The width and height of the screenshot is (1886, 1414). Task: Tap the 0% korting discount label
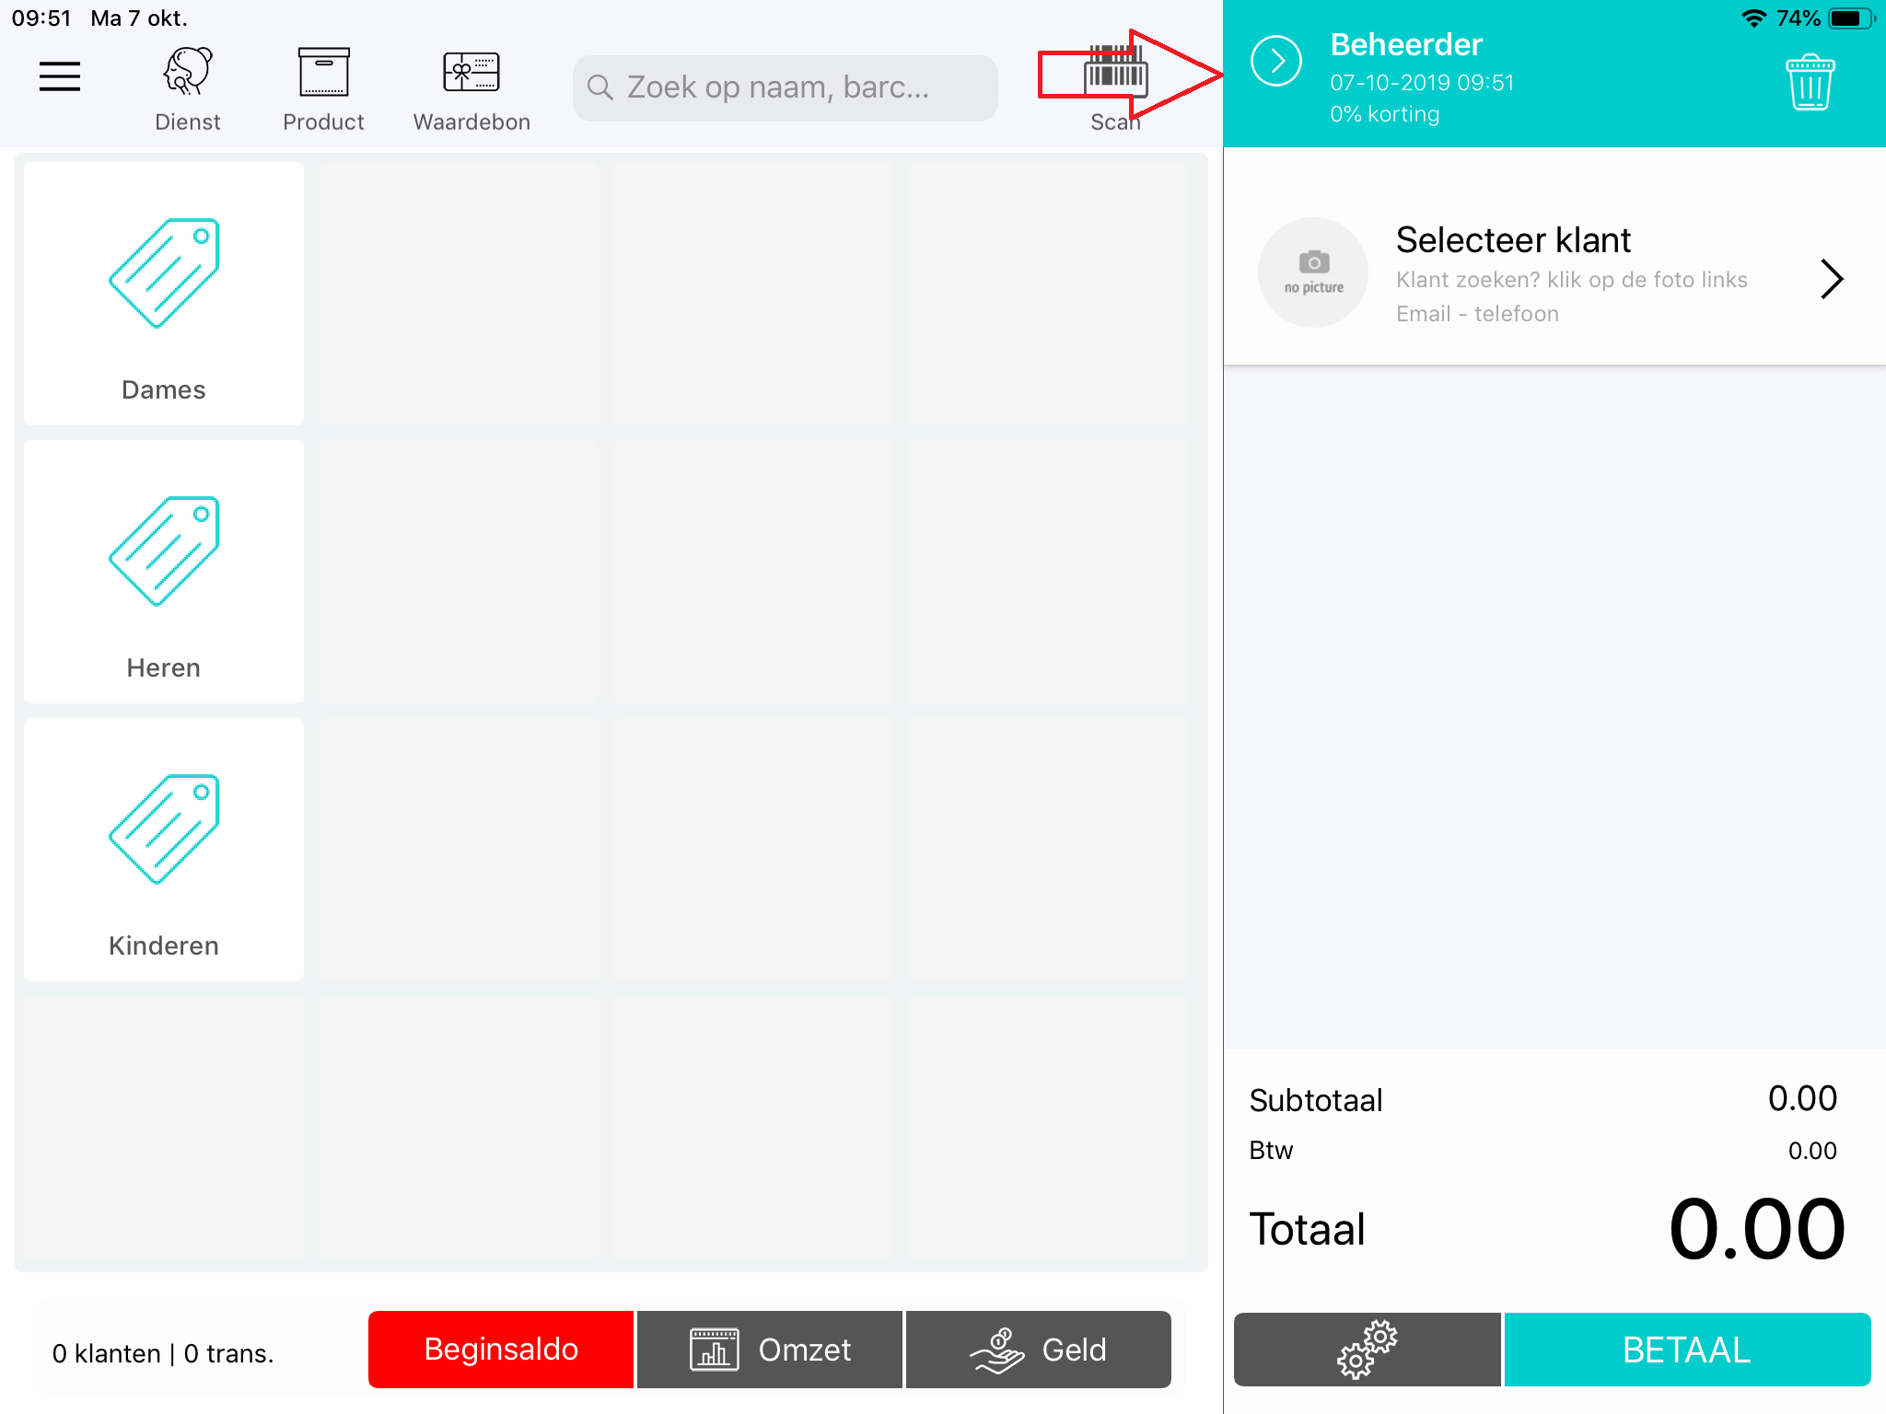tap(1384, 114)
